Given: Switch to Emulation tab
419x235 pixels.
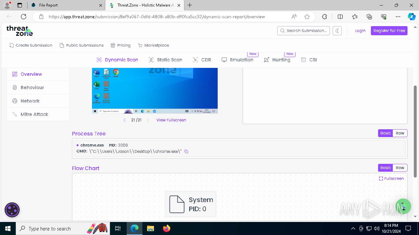Looking at the screenshot, I should (x=237, y=60).
